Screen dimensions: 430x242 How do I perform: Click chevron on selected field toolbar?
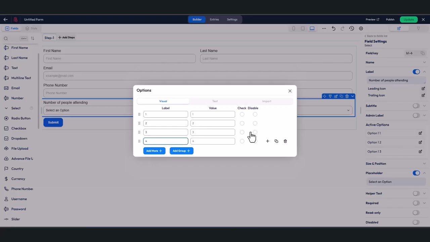coord(352,96)
